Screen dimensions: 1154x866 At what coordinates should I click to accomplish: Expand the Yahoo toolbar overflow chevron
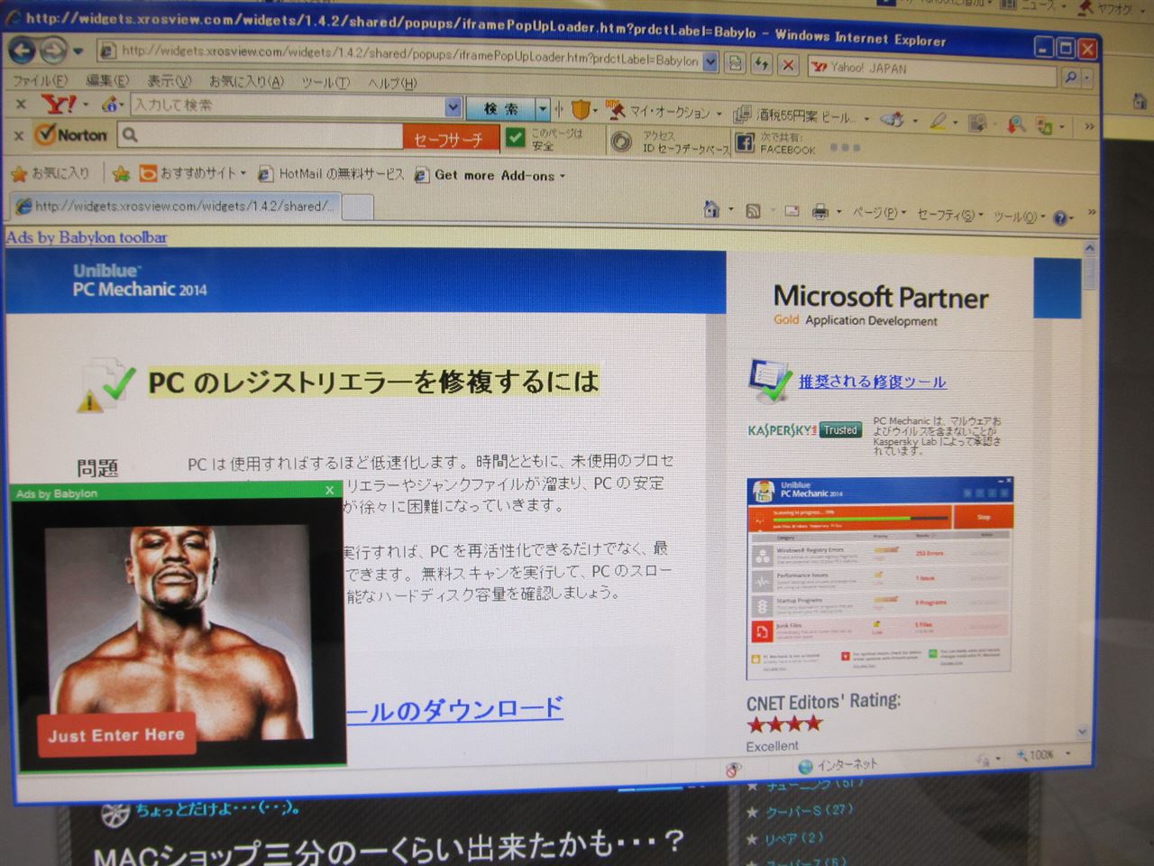(x=1088, y=127)
